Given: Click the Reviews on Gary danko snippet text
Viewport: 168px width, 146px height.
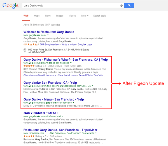Looking at the screenshot, I should [x=65, y=91].
